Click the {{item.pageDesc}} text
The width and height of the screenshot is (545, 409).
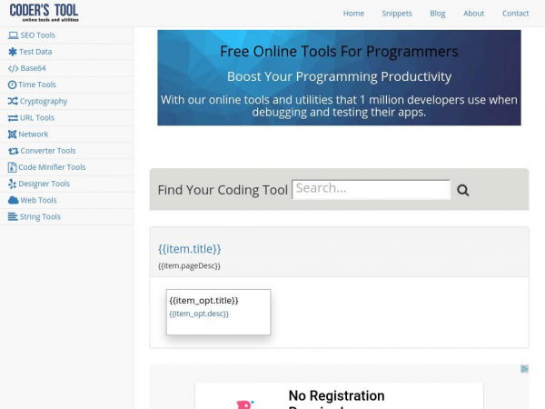coord(189,266)
